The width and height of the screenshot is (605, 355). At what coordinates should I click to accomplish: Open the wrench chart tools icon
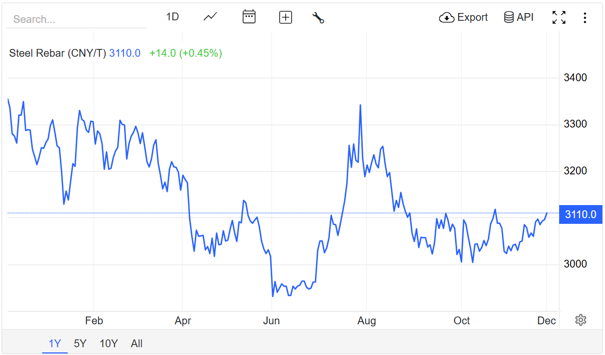coord(318,18)
